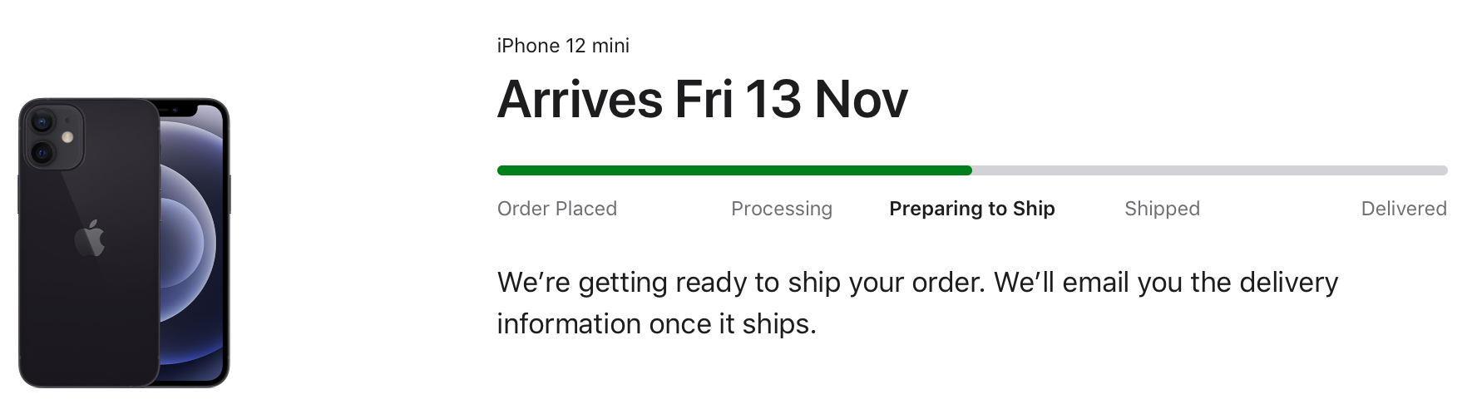Select the Processing stage
Screen dimensions: 1477x414
pos(782,209)
